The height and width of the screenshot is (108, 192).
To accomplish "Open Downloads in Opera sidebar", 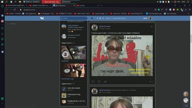I will (x=2, y=34).
